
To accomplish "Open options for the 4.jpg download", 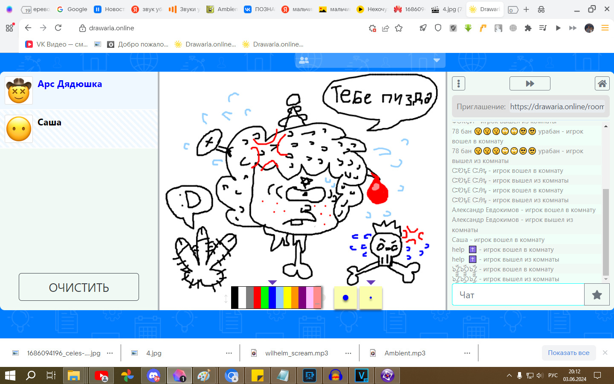I will pyautogui.click(x=229, y=353).
